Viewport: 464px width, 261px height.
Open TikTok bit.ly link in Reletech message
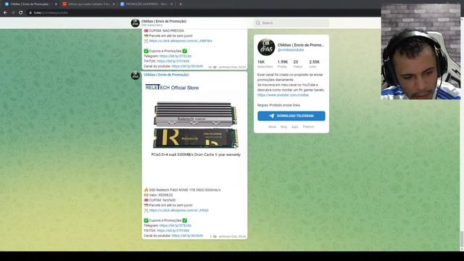coord(173,231)
